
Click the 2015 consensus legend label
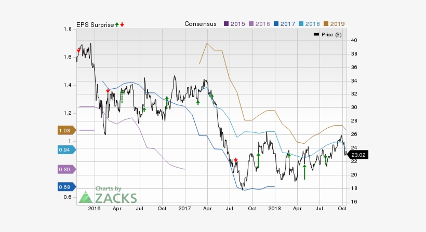tap(238, 24)
